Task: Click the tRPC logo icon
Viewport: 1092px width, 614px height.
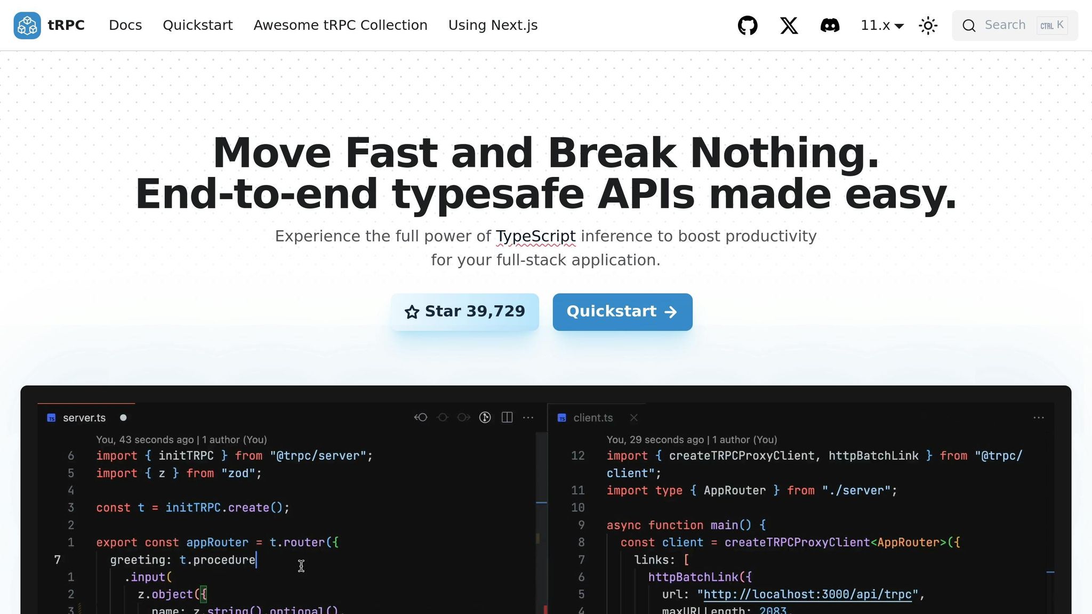Action: click(27, 26)
